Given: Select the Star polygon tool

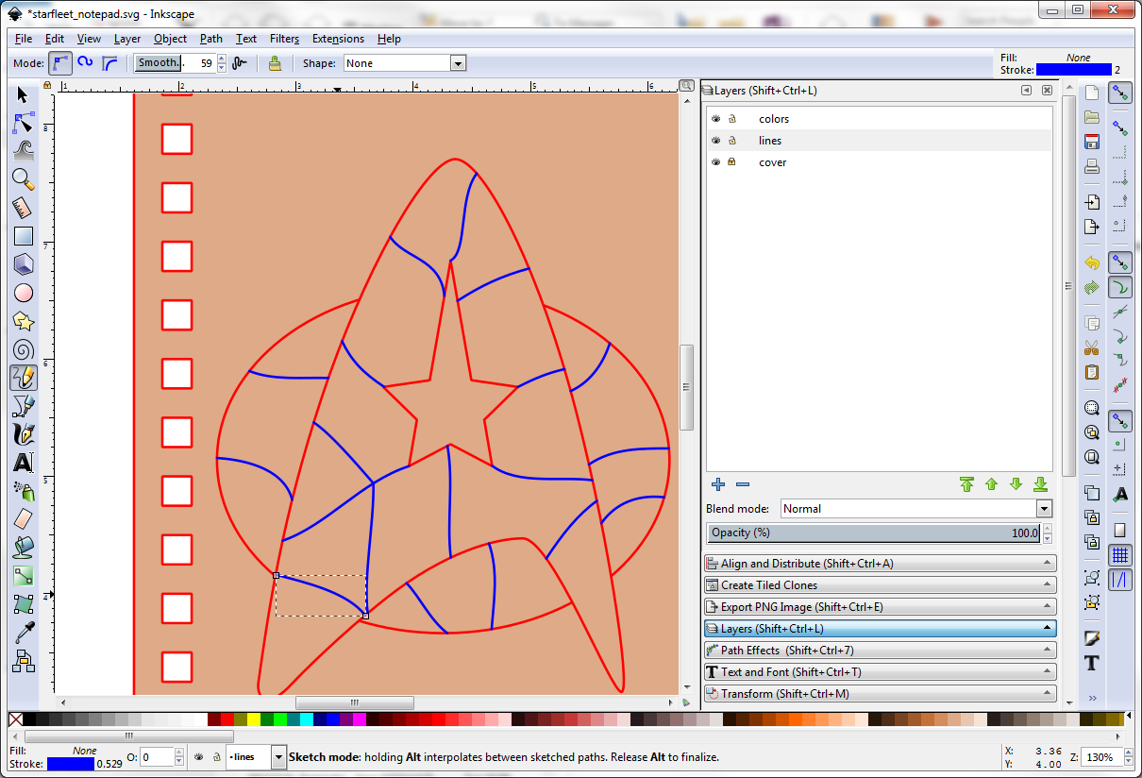Looking at the screenshot, I should 23,321.
